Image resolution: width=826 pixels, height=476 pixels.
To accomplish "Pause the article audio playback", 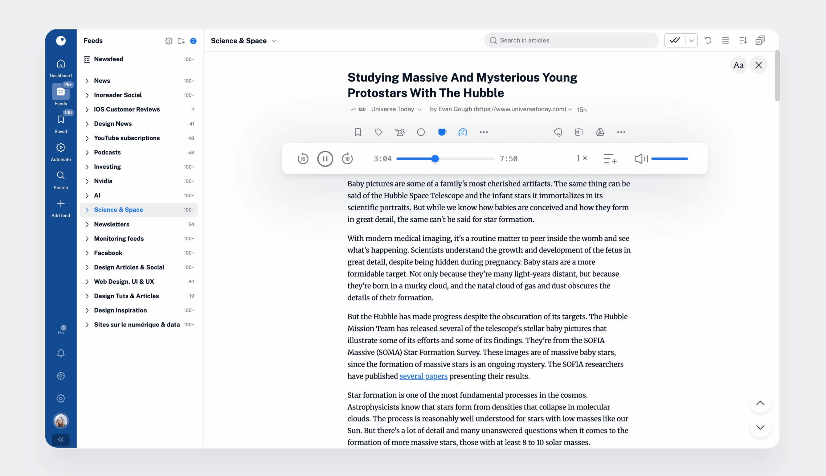I will coord(325,158).
